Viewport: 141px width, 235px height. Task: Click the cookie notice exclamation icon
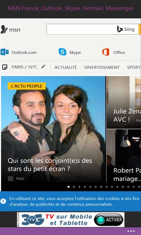[3, 201]
